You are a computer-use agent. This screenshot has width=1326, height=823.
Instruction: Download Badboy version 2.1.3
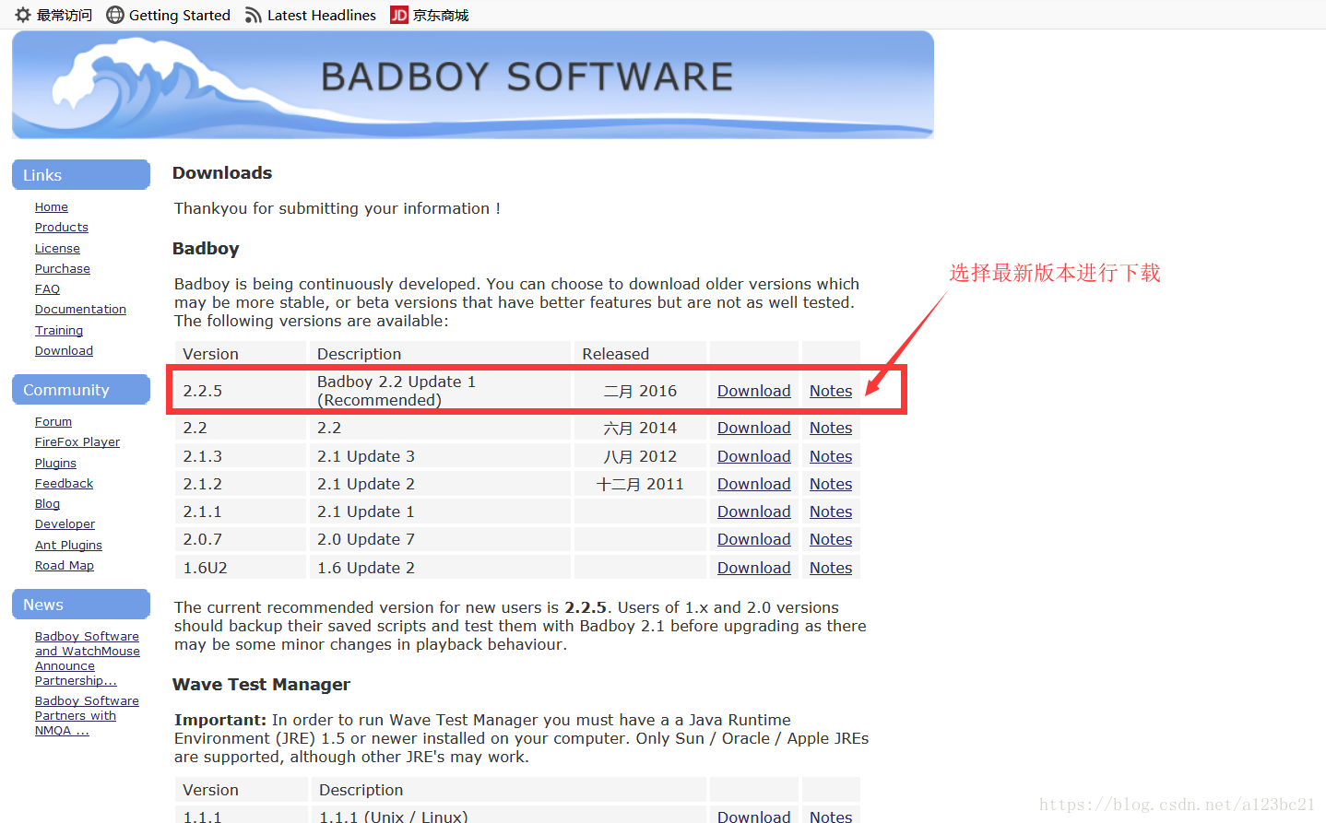click(x=753, y=456)
